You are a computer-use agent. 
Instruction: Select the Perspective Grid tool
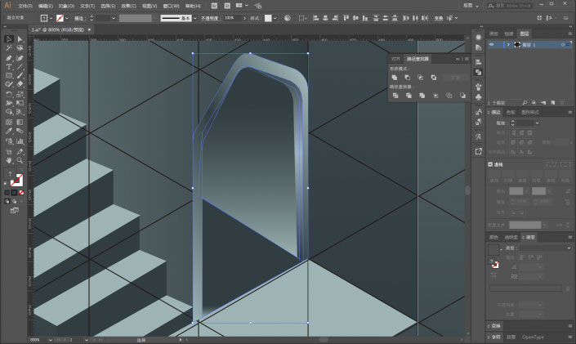click(x=20, y=112)
